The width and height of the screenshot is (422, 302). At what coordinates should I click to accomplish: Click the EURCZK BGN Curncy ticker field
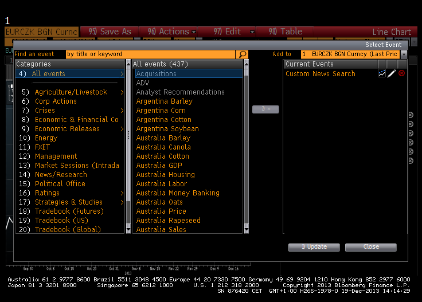(x=42, y=32)
